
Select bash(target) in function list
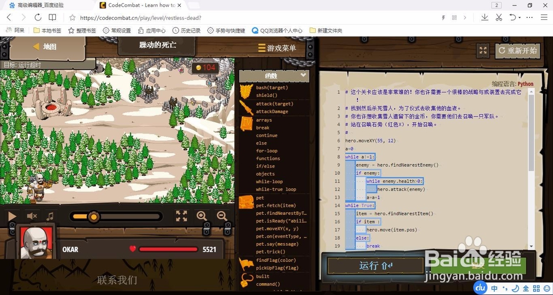pyautogui.click(x=272, y=87)
